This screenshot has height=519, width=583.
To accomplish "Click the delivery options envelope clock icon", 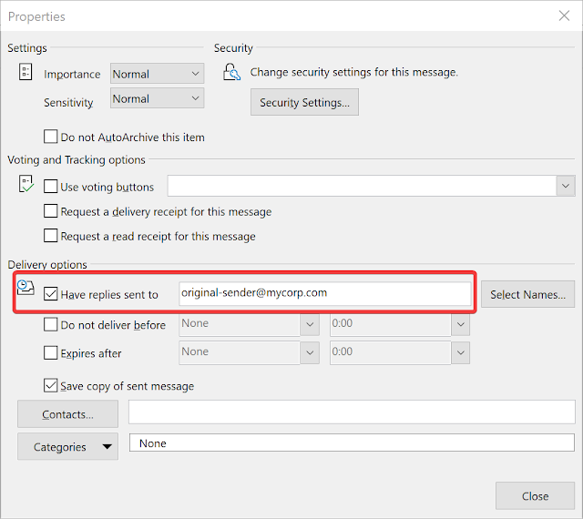I will pos(26,288).
